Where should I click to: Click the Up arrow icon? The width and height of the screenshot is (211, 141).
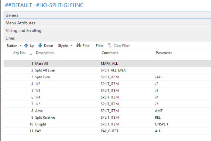(26, 46)
